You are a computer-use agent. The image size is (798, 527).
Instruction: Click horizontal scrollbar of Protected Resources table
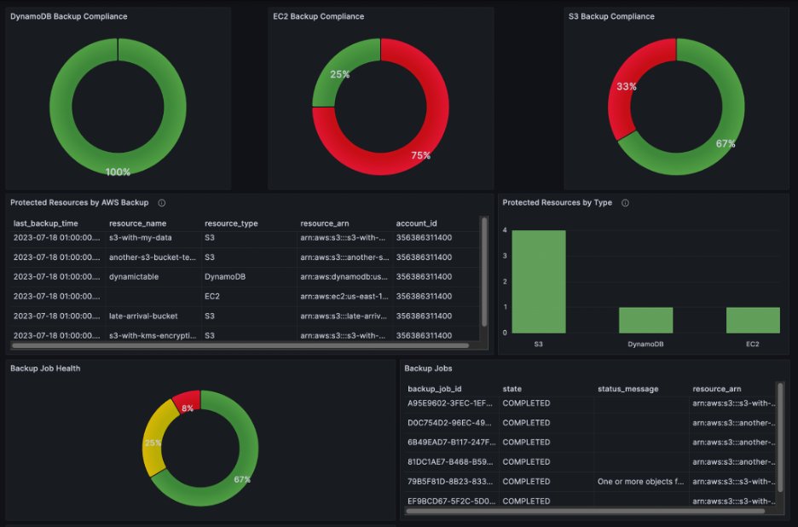point(240,345)
